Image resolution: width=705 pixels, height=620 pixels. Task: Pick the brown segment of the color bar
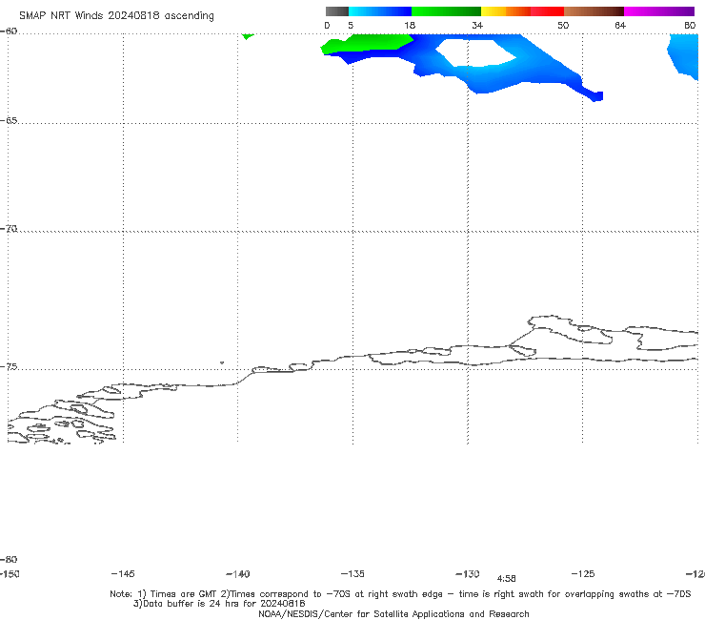[594, 11]
